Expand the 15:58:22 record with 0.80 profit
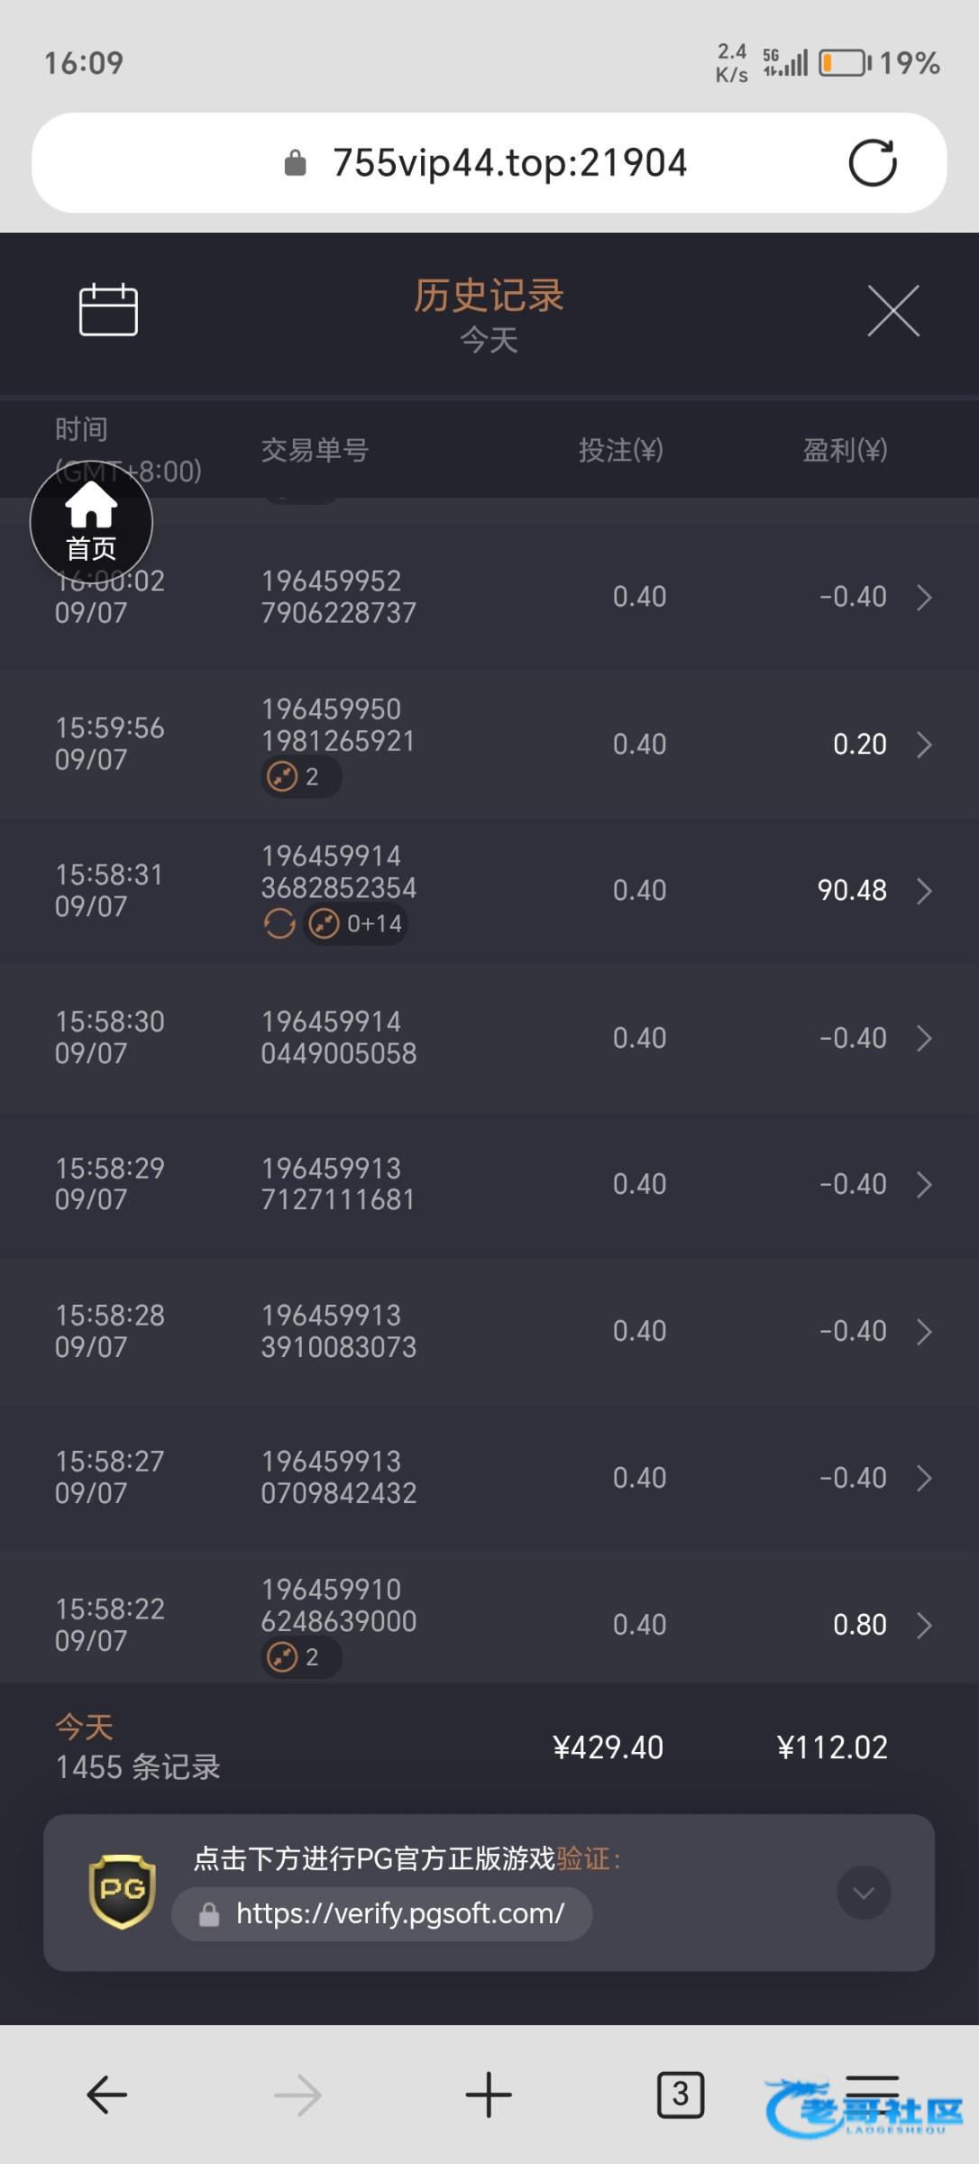Screen dimensions: 979x2164 tap(924, 1625)
